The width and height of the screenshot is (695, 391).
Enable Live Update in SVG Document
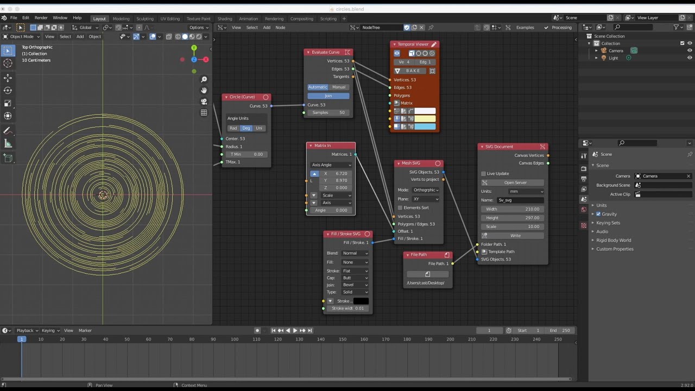483,174
